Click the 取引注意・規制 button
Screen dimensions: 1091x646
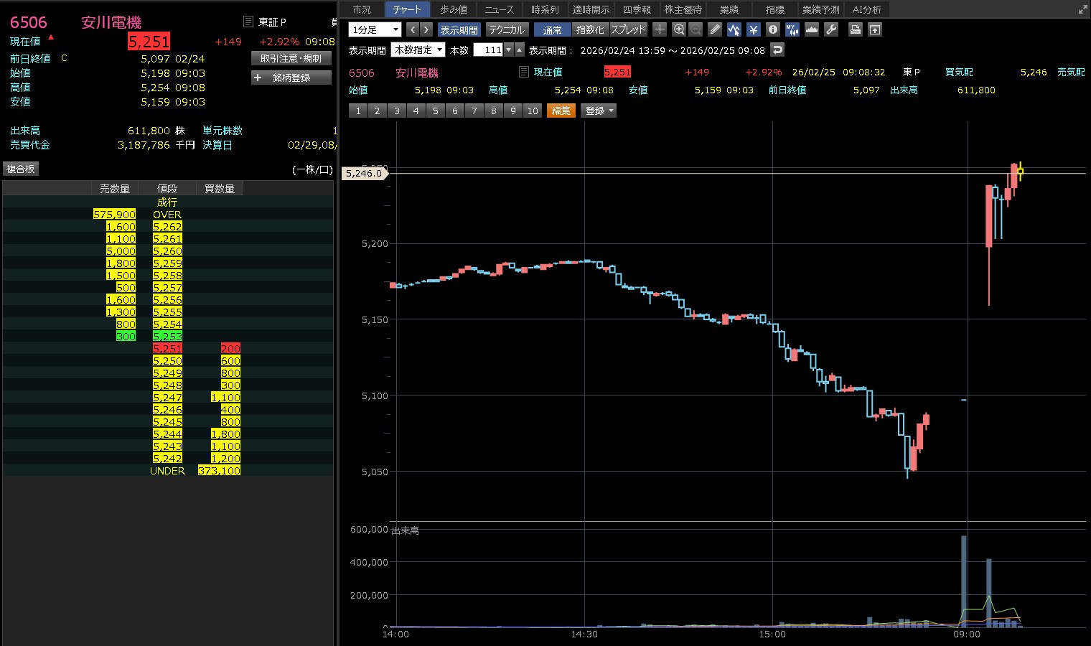(x=291, y=58)
